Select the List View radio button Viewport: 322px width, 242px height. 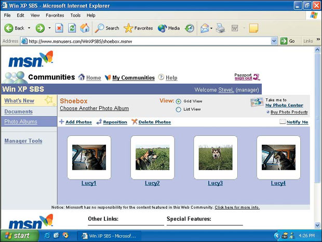tap(179, 110)
